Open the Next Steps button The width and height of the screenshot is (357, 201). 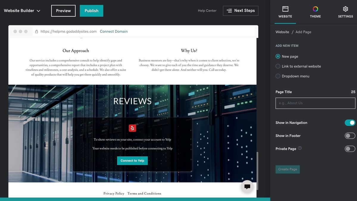pyautogui.click(x=241, y=10)
